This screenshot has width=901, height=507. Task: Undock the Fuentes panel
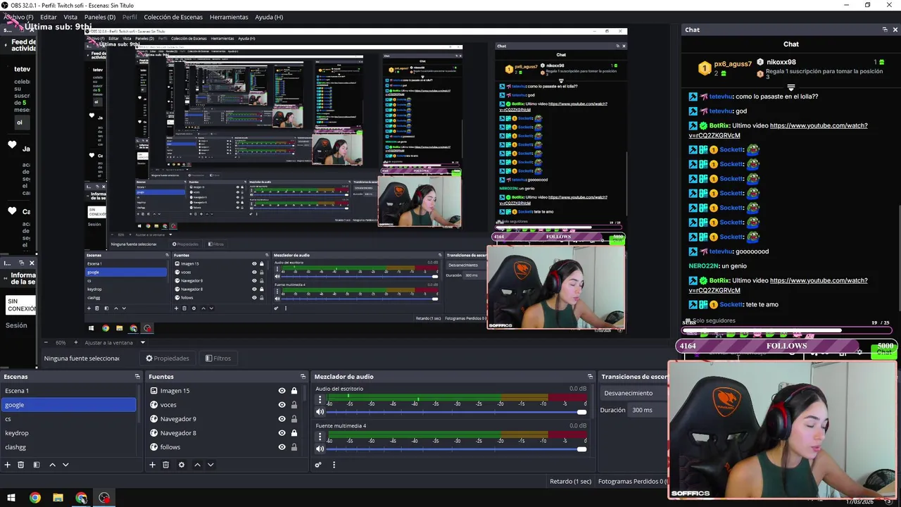pyautogui.click(x=303, y=377)
